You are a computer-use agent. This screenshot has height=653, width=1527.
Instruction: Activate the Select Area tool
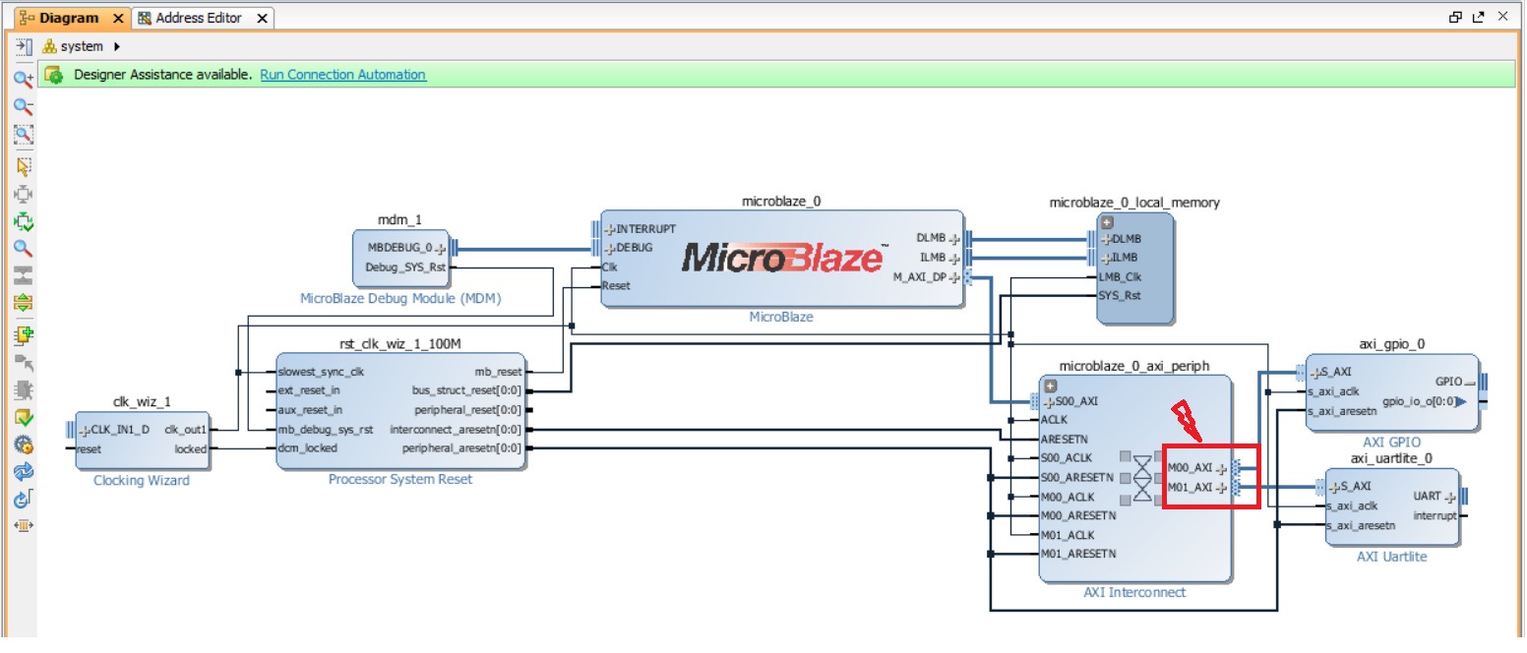point(23,166)
